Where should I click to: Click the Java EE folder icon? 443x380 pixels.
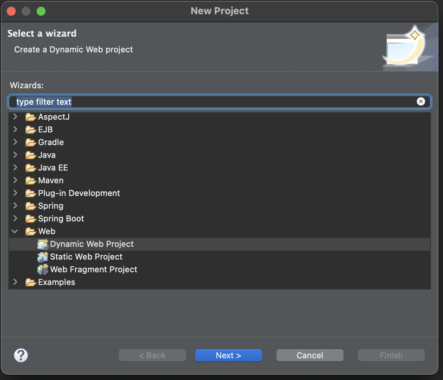pyautogui.click(x=31, y=168)
